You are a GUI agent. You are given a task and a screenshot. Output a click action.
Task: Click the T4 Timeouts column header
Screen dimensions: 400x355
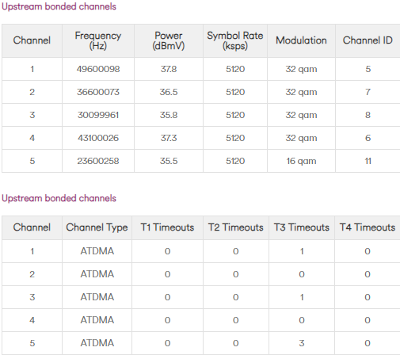pyautogui.click(x=368, y=227)
